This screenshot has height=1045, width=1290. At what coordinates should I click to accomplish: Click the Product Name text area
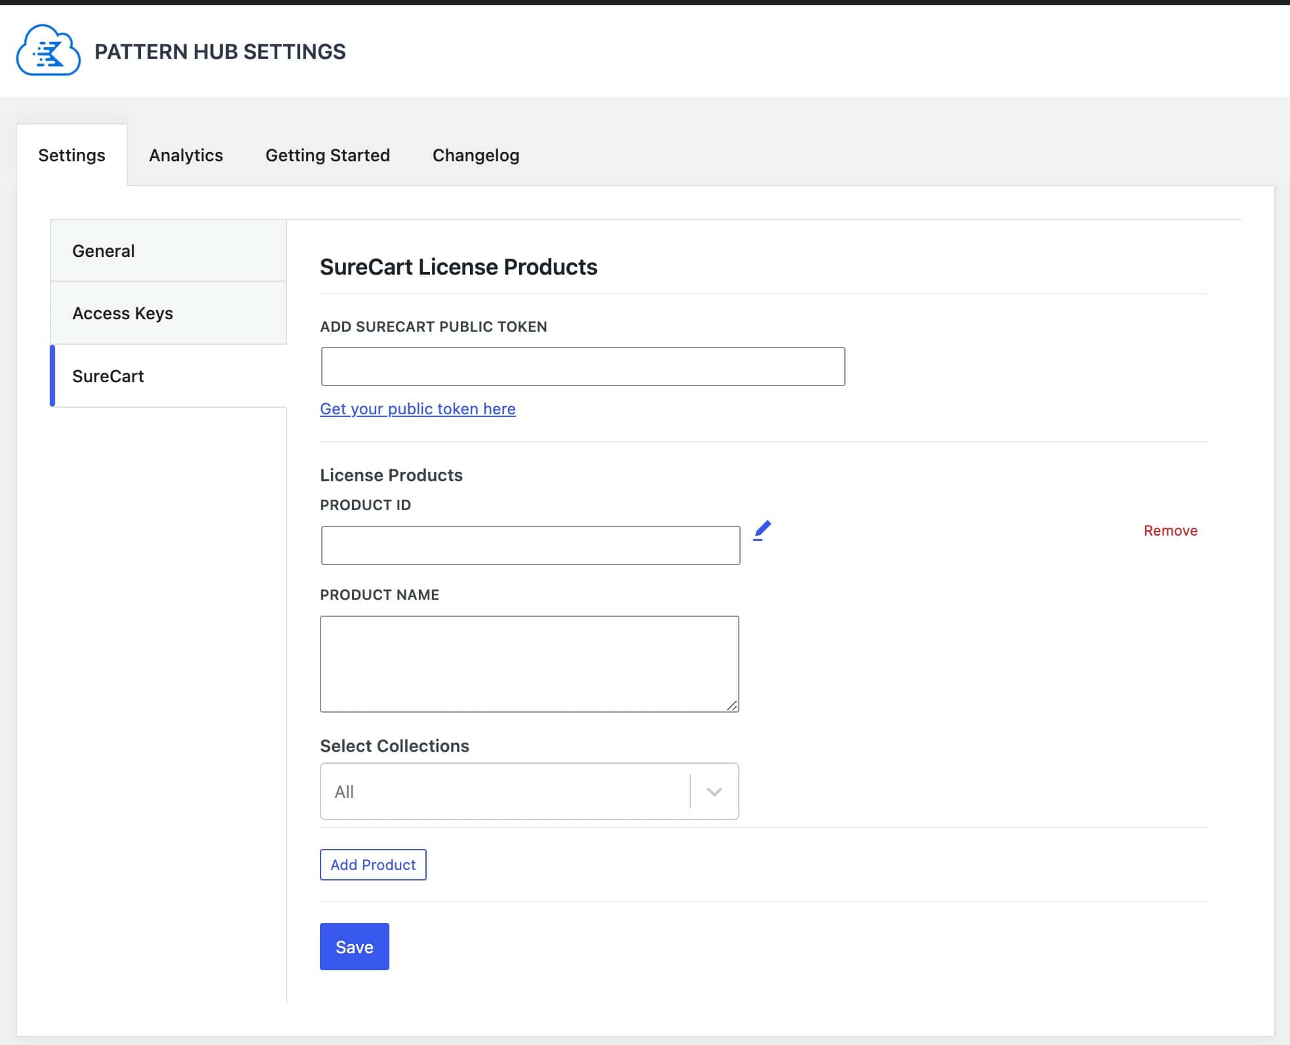530,663
